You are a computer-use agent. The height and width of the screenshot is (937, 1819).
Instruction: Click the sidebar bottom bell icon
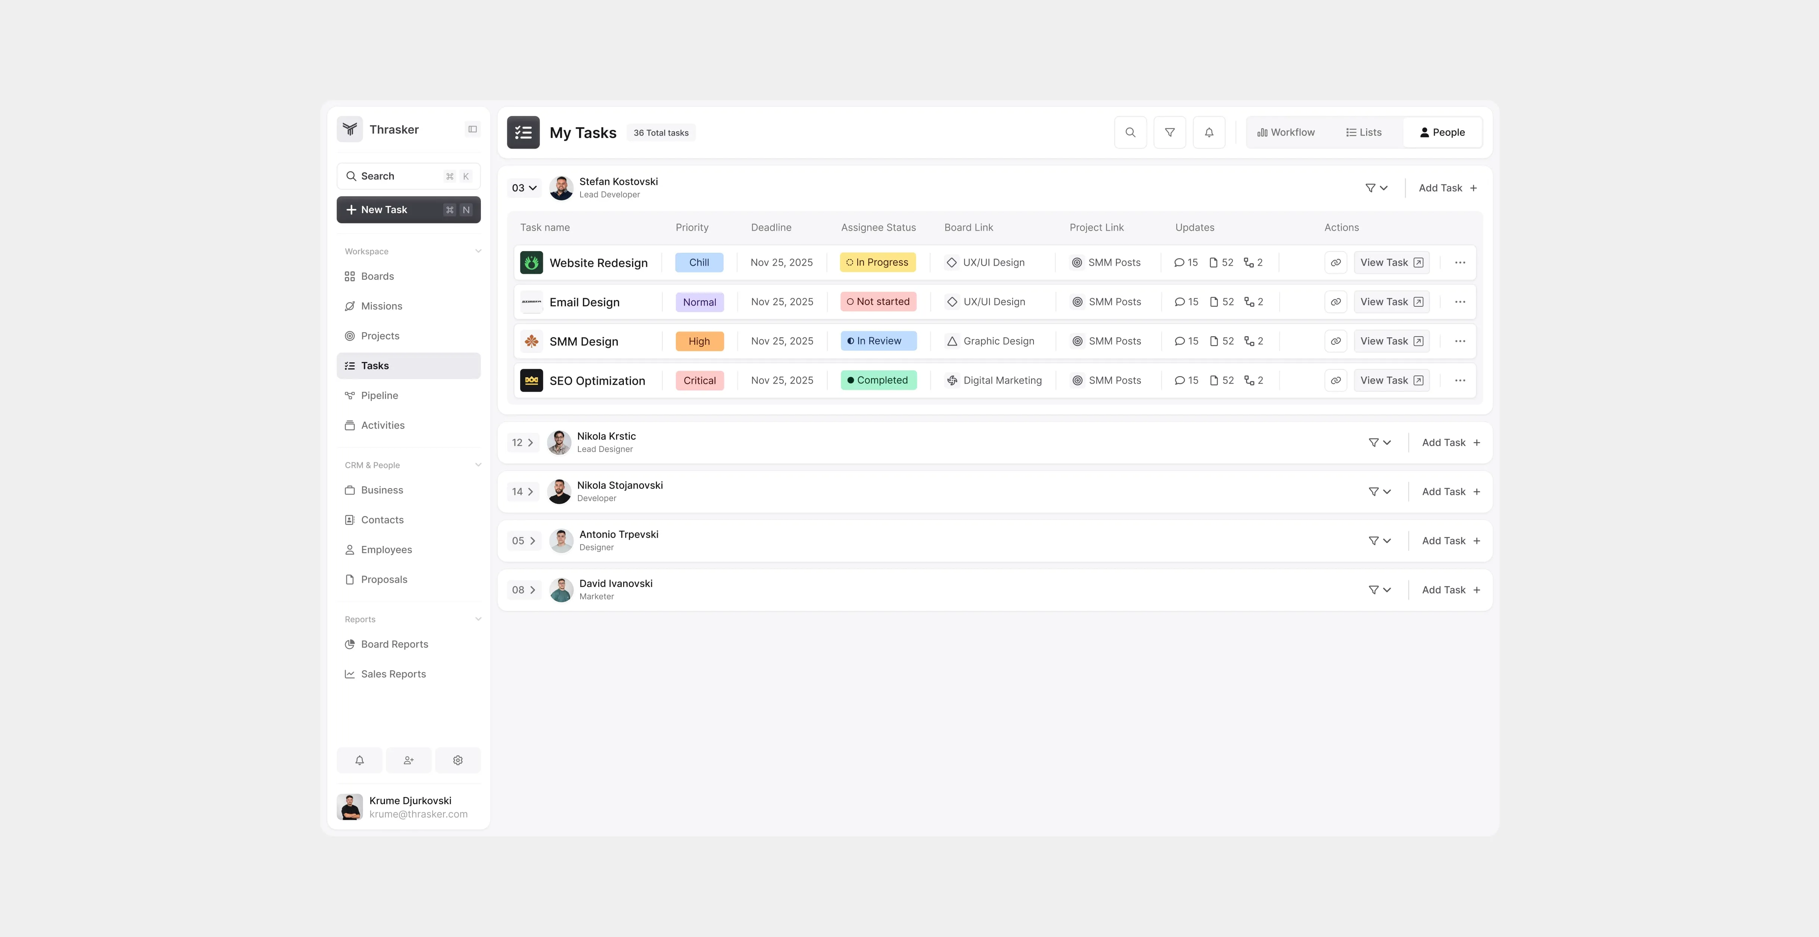click(360, 760)
